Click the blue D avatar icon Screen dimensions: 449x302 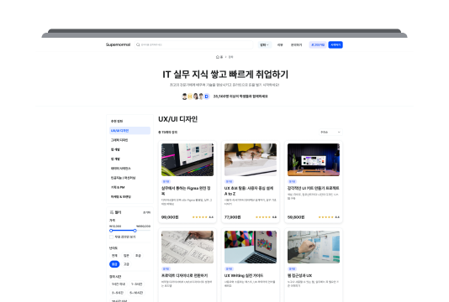coord(207,96)
